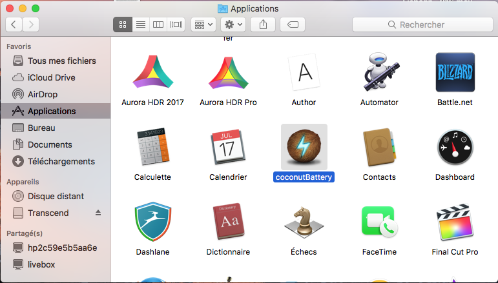Click the Automator name label
This screenshot has width=498, height=283.
[379, 102]
